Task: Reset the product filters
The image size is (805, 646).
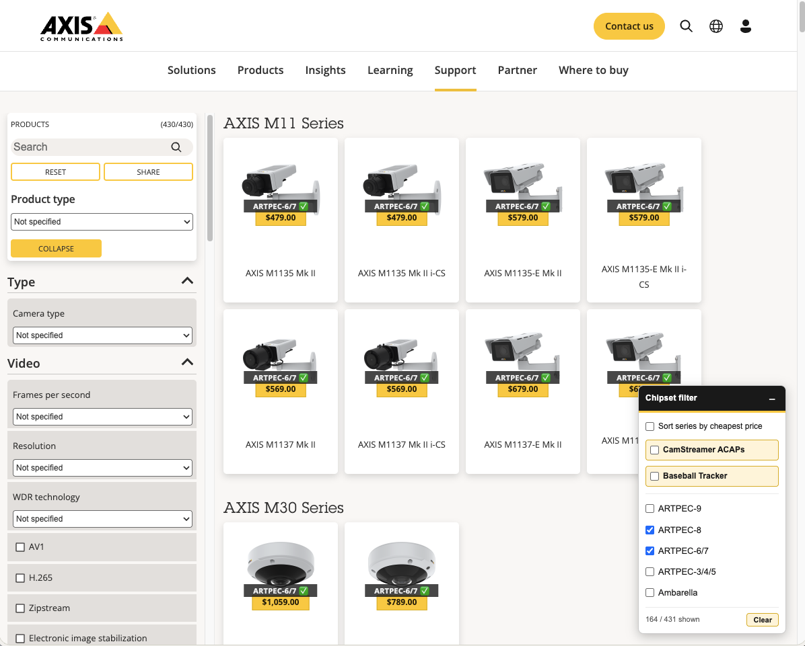Action: point(55,172)
